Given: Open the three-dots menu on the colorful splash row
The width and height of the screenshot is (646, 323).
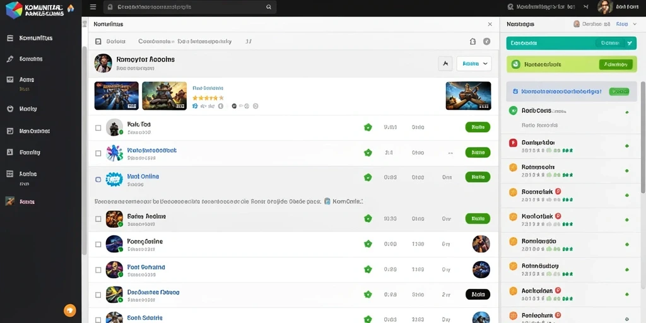Looking at the screenshot, I should (x=450, y=153).
